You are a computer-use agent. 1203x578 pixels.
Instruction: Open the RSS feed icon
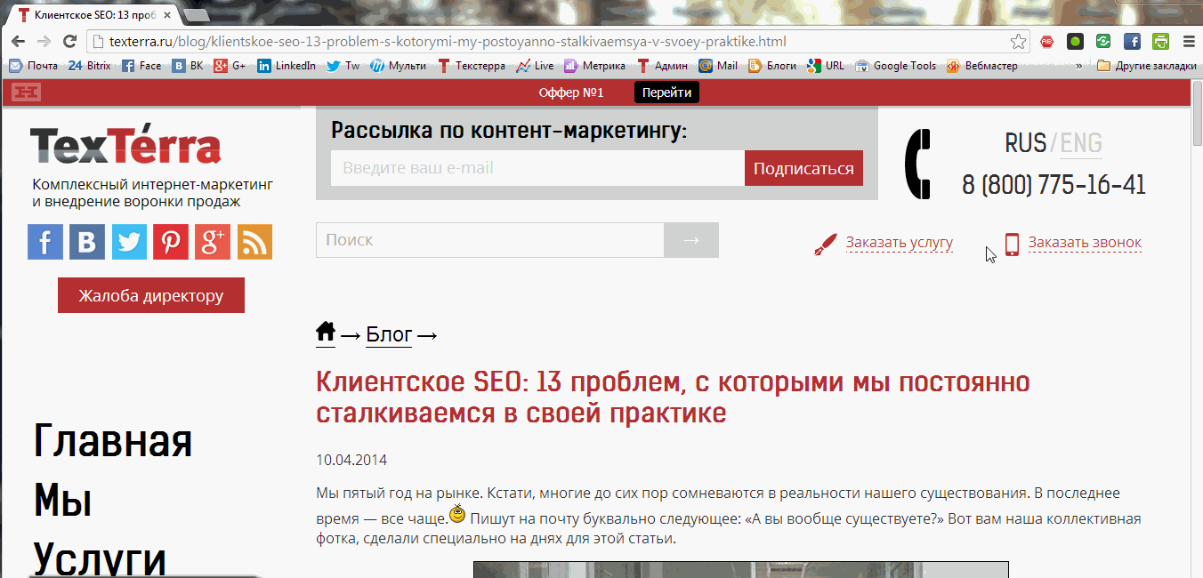point(254,242)
